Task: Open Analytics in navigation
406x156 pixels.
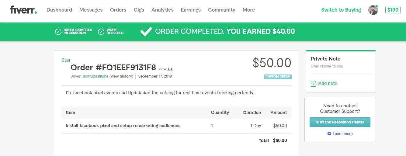Action: click(x=162, y=10)
